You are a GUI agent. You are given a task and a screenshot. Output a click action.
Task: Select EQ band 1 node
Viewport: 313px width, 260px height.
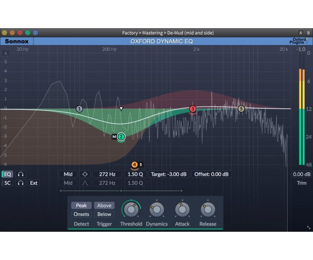[80, 109]
